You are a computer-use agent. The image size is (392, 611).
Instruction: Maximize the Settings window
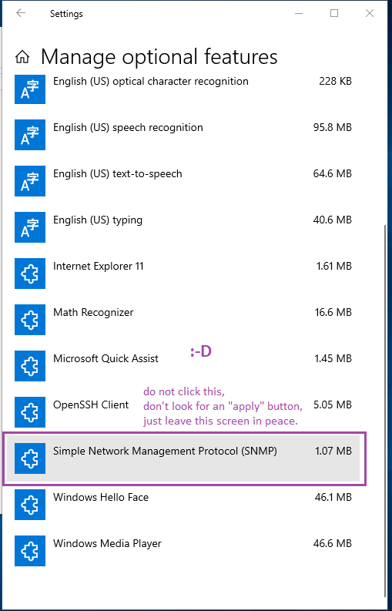(x=334, y=13)
